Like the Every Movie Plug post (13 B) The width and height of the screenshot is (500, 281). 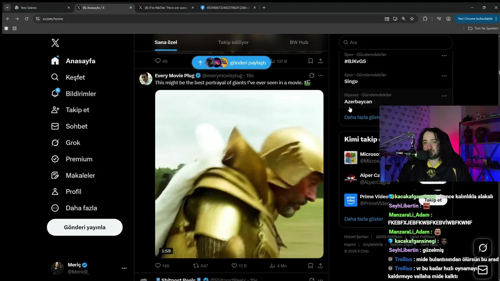(x=239, y=266)
